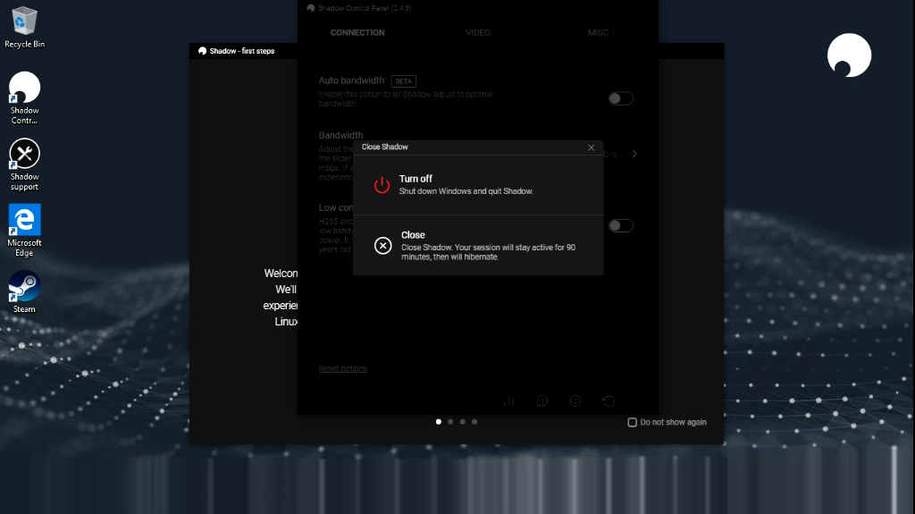Toggle the Low connection mode switch
The height and width of the screenshot is (514, 915).
[x=620, y=225]
